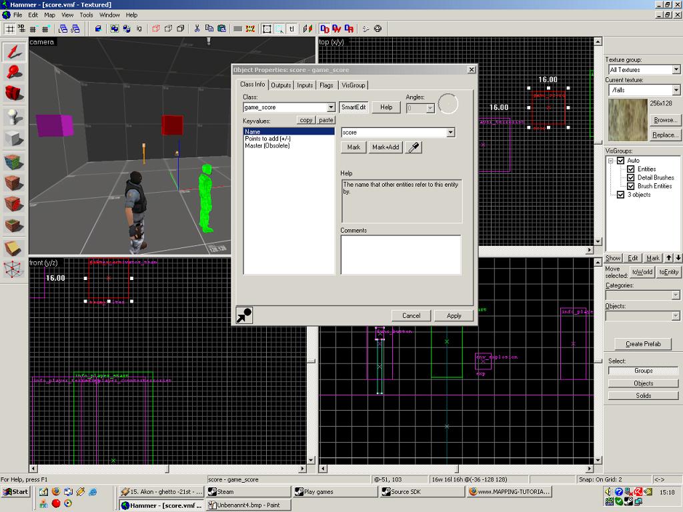The width and height of the screenshot is (683, 512).
Task: Open the Categories dropdown
Action: pyautogui.click(x=676, y=295)
